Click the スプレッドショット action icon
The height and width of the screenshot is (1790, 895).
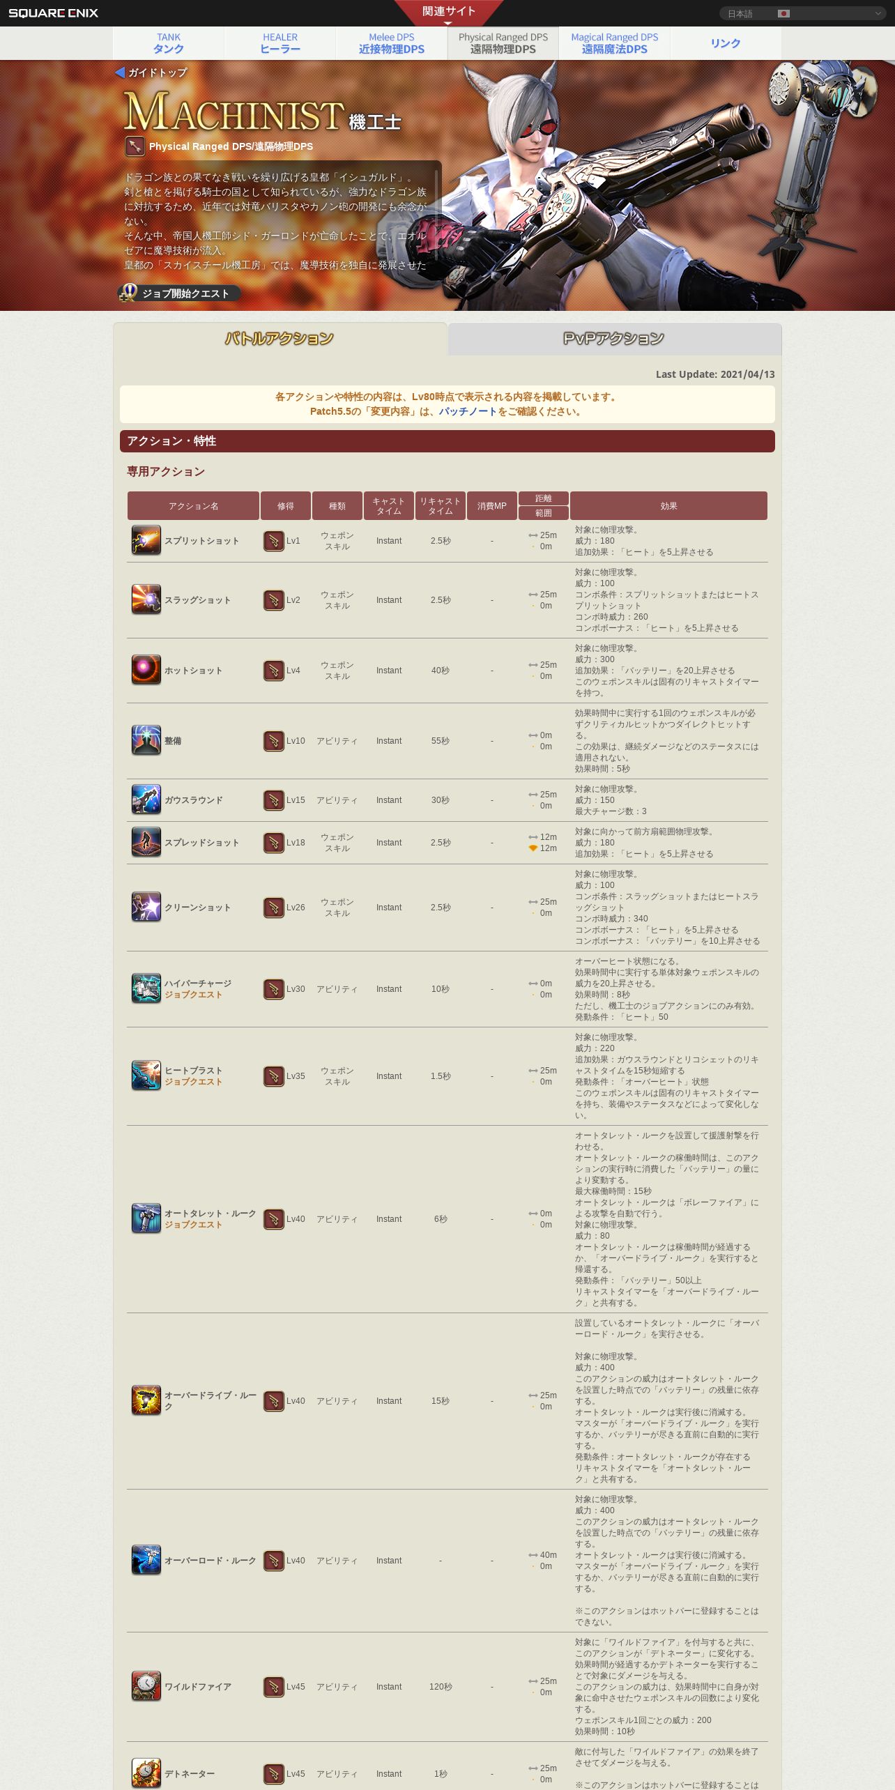tap(146, 842)
